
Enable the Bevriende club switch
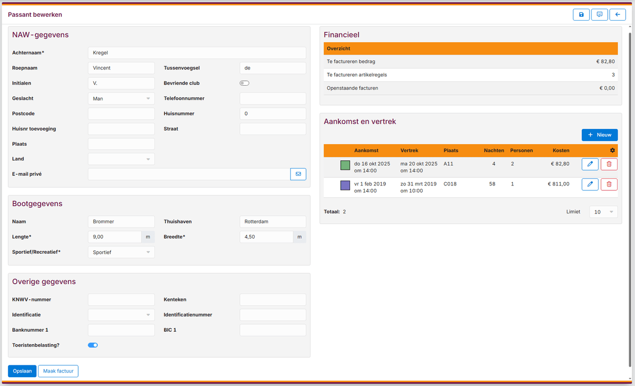[244, 83]
